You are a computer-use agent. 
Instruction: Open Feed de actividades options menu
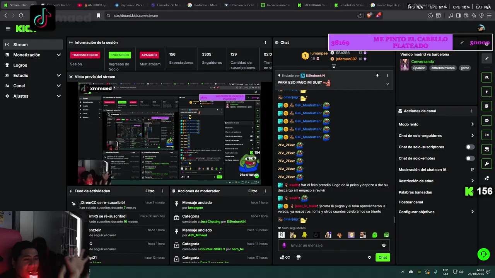tap(163, 191)
